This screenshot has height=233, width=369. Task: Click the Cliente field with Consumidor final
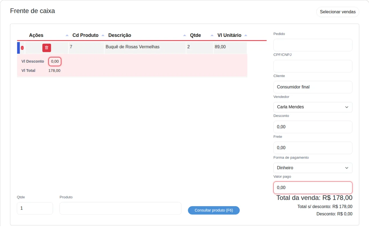pyautogui.click(x=313, y=87)
